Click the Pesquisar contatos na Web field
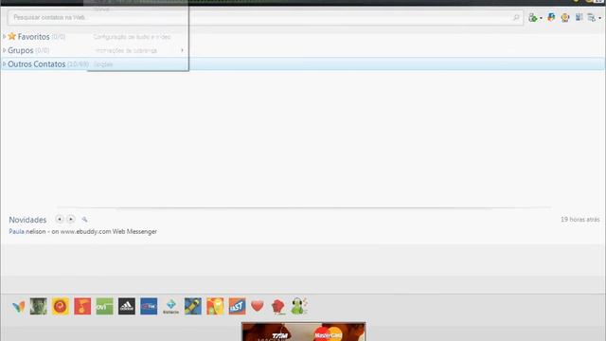The image size is (606, 341). point(265,17)
